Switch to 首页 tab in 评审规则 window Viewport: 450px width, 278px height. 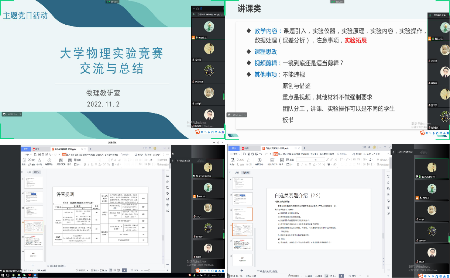pyautogui.click(x=26, y=149)
